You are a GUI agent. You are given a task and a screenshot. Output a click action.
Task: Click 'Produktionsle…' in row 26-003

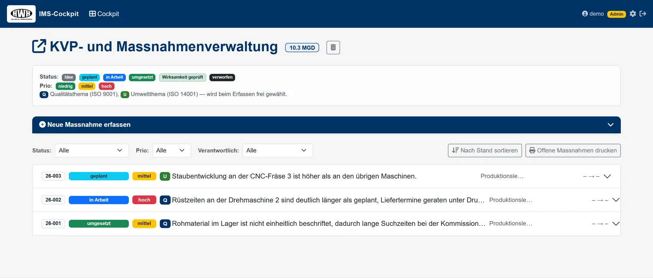point(502,176)
